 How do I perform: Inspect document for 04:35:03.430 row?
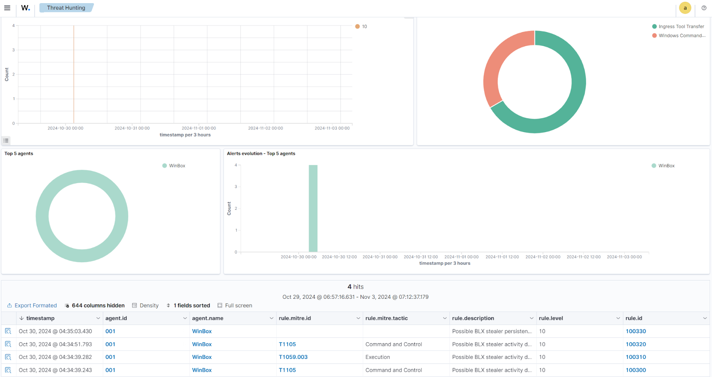pos(8,331)
